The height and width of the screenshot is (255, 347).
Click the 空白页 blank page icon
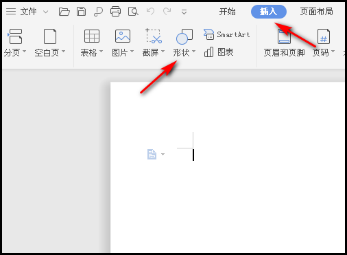coord(50,36)
